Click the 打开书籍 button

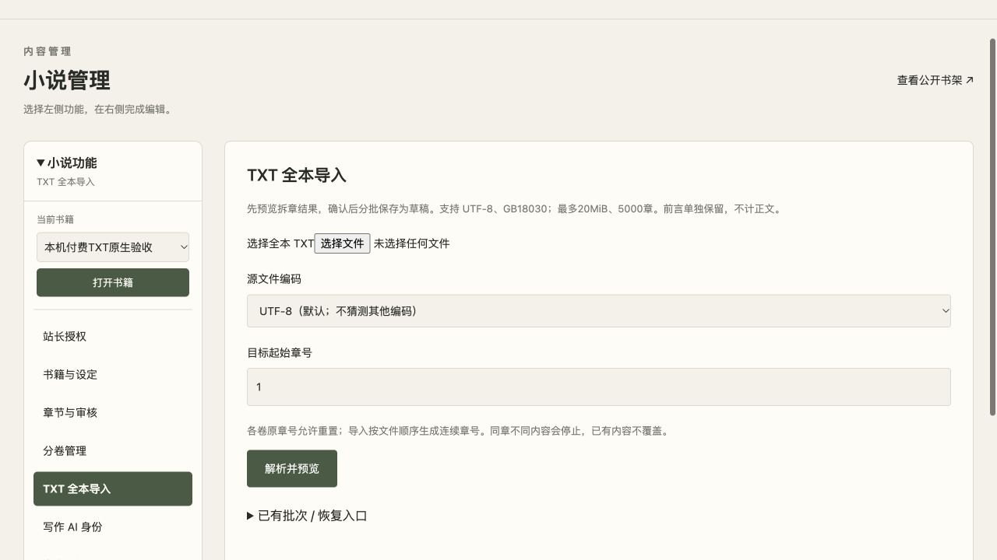(113, 282)
